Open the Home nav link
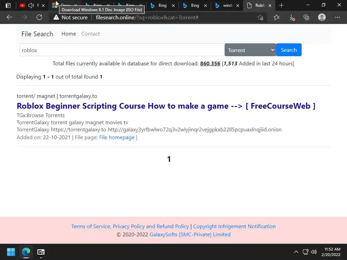Image resolution: width=347 pixels, height=260 pixels. point(68,34)
